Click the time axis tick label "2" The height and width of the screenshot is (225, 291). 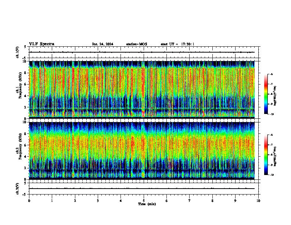tap(75, 201)
